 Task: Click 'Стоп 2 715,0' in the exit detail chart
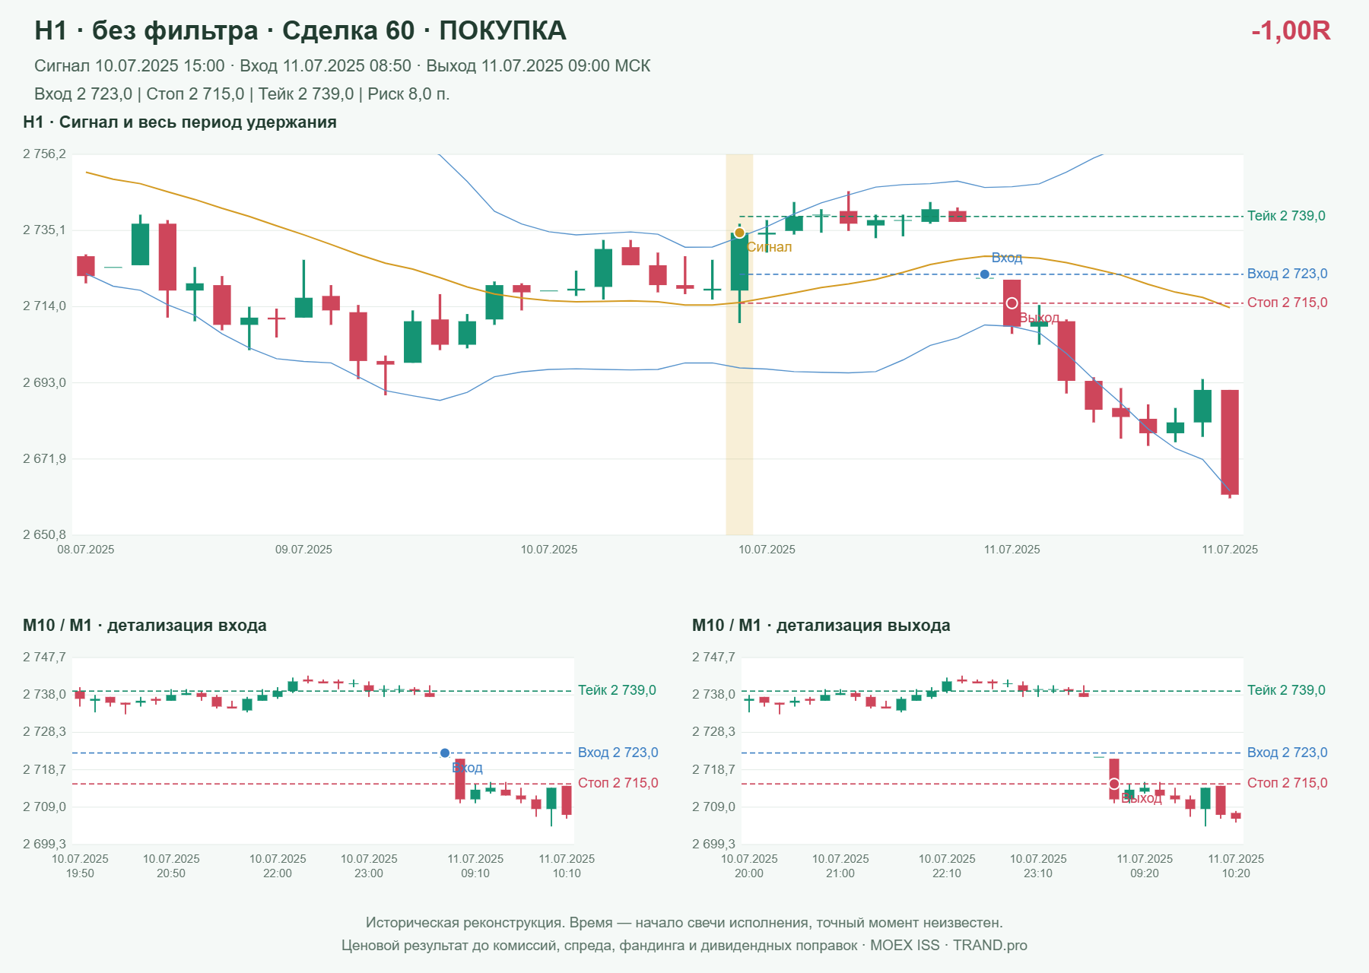tap(1287, 783)
